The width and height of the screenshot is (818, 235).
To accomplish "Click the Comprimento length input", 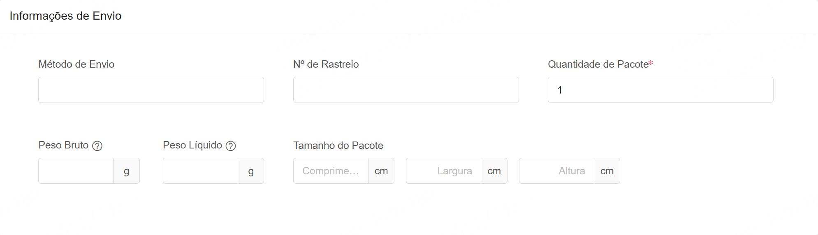I will tap(331, 171).
